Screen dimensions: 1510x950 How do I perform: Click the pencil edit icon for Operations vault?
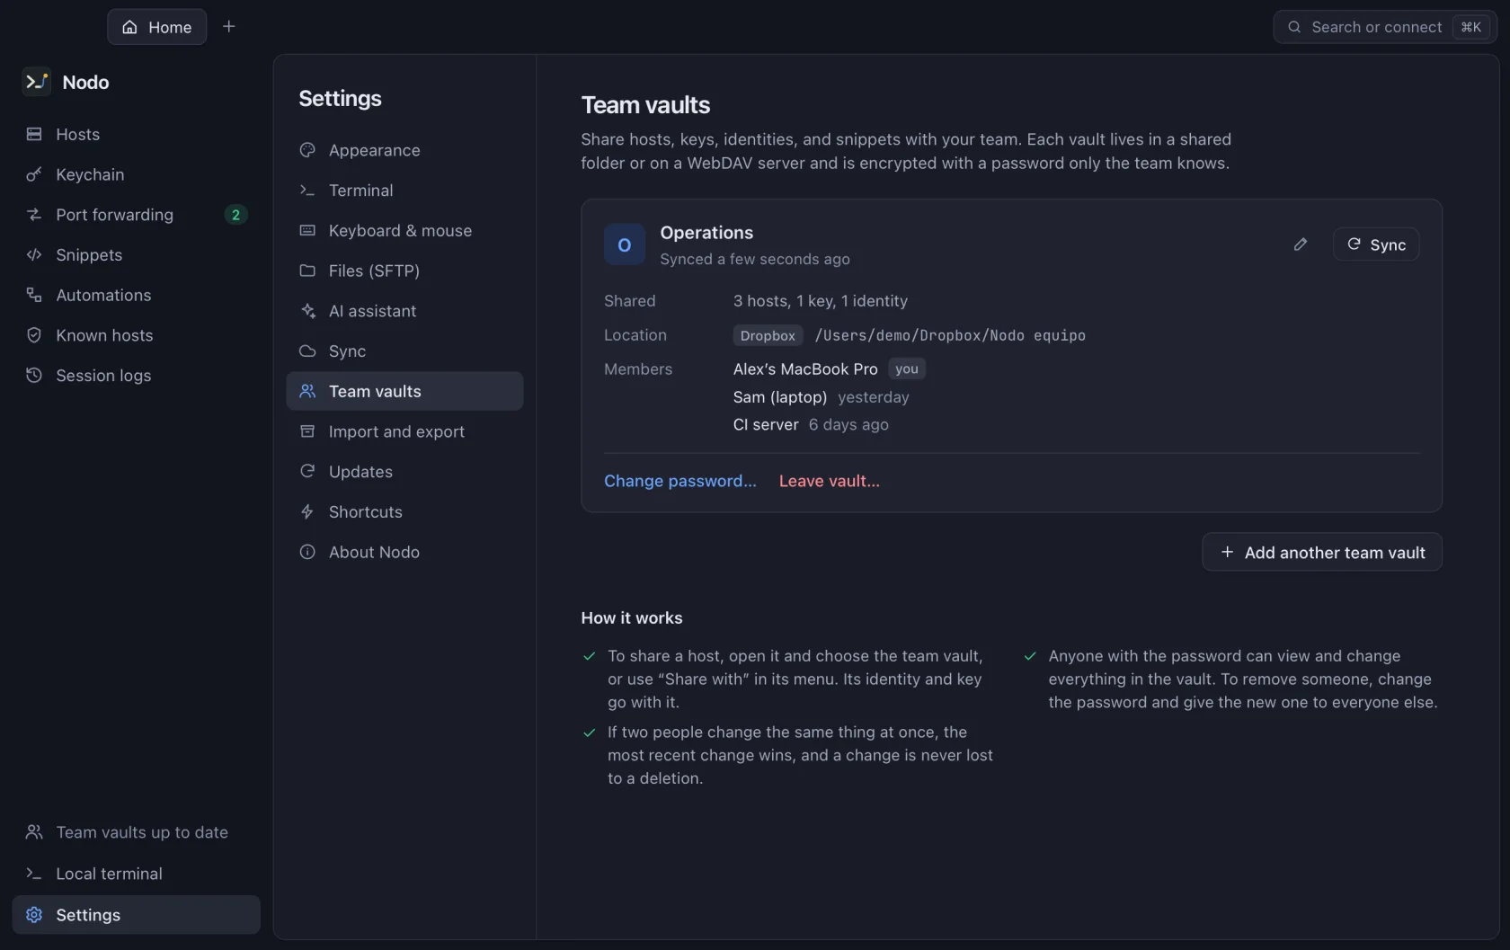(x=1300, y=244)
